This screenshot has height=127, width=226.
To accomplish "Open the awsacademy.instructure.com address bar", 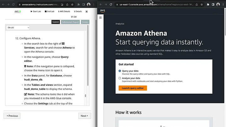I will 40,5.
